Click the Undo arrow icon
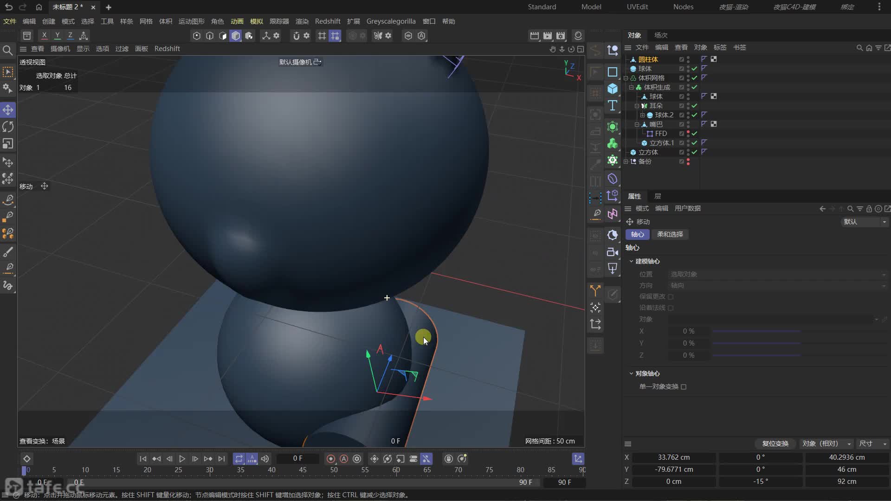Viewport: 891px width, 501px height. pos(8,7)
